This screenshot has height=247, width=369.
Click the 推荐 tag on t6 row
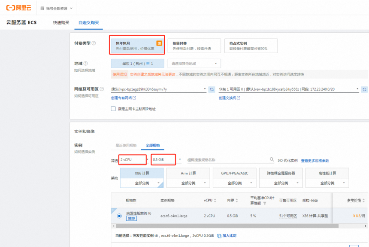click(x=131, y=219)
